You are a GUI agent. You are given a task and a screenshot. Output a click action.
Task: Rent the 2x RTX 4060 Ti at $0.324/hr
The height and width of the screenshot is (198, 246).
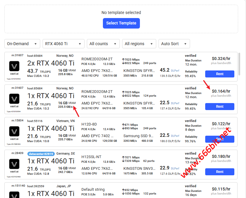click(x=220, y=74)
